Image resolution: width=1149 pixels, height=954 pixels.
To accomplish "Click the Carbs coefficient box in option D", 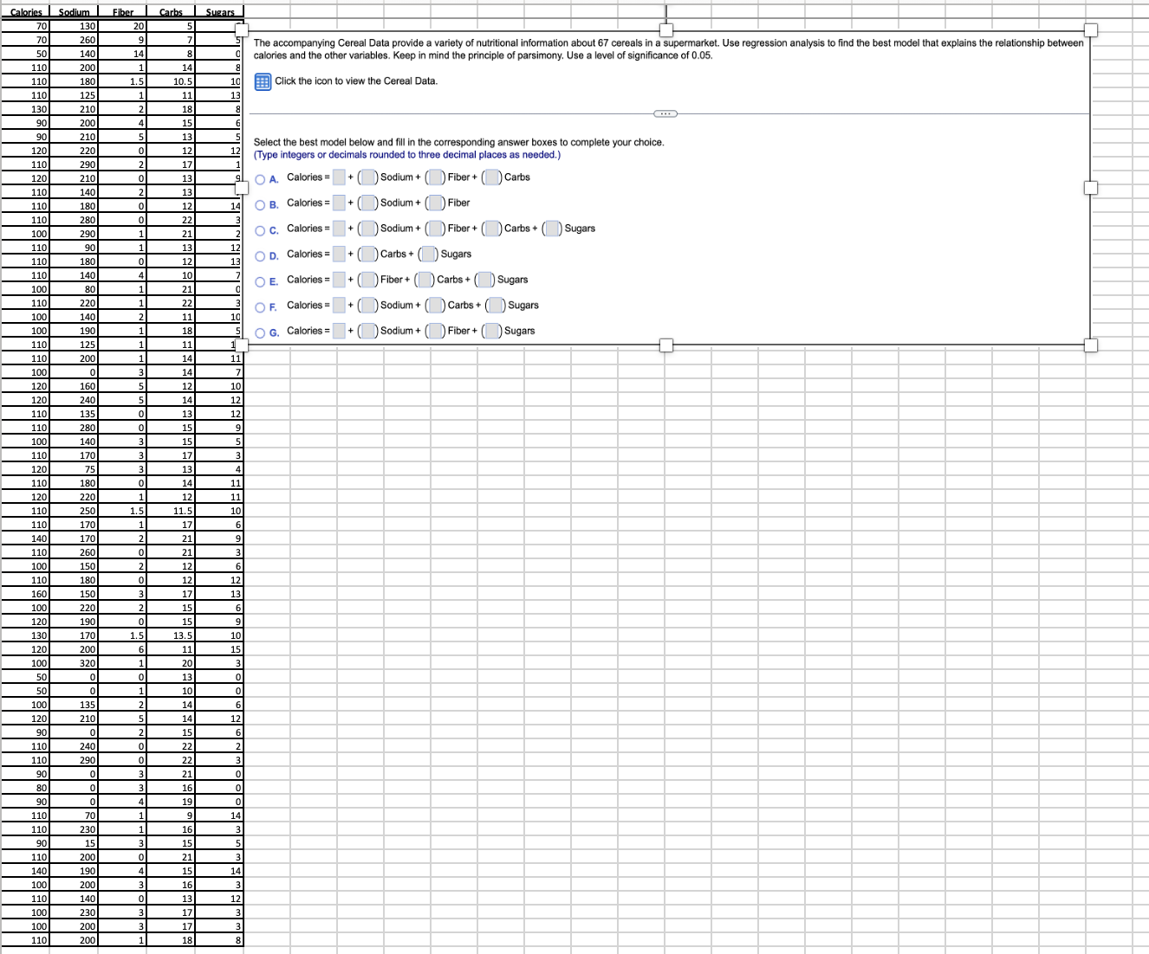I will [x=368, y=255].
